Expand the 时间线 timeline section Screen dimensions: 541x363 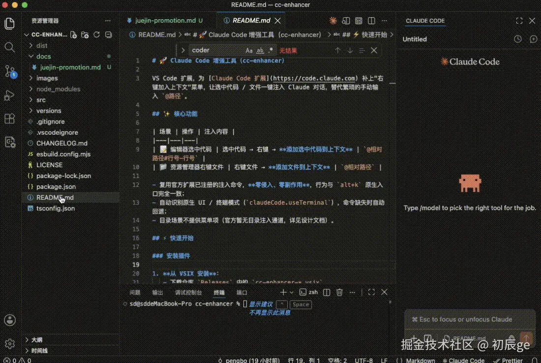coord(39,351)
